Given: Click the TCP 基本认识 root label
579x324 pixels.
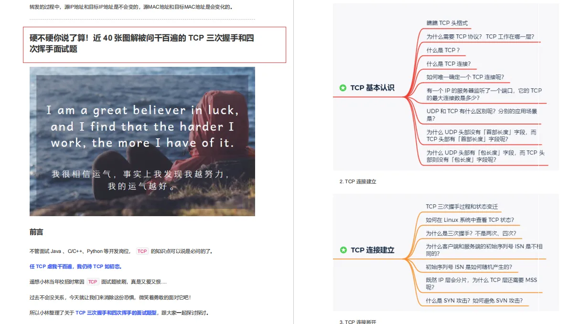Looking at the screenshot, I should coord(372,88).
